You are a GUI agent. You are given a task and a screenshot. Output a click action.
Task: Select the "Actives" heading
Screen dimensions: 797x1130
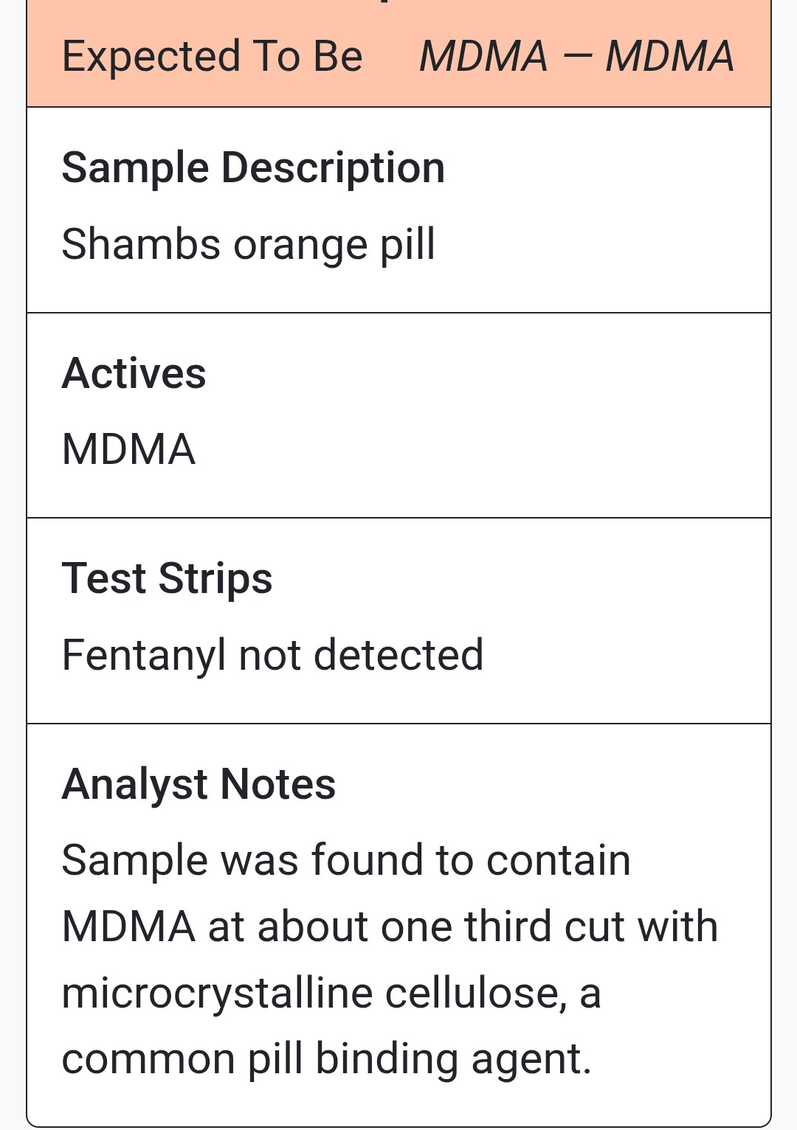(134, 373)
